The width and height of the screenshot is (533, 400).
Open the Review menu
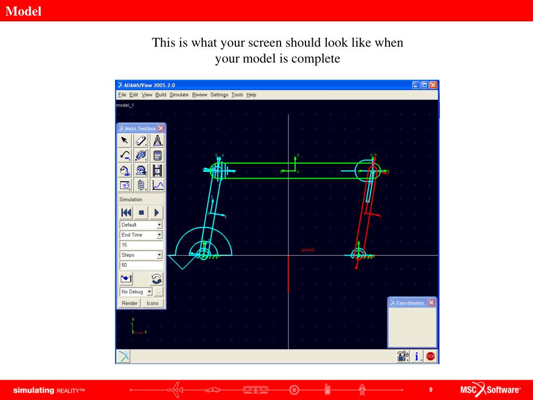coord(199,95)
